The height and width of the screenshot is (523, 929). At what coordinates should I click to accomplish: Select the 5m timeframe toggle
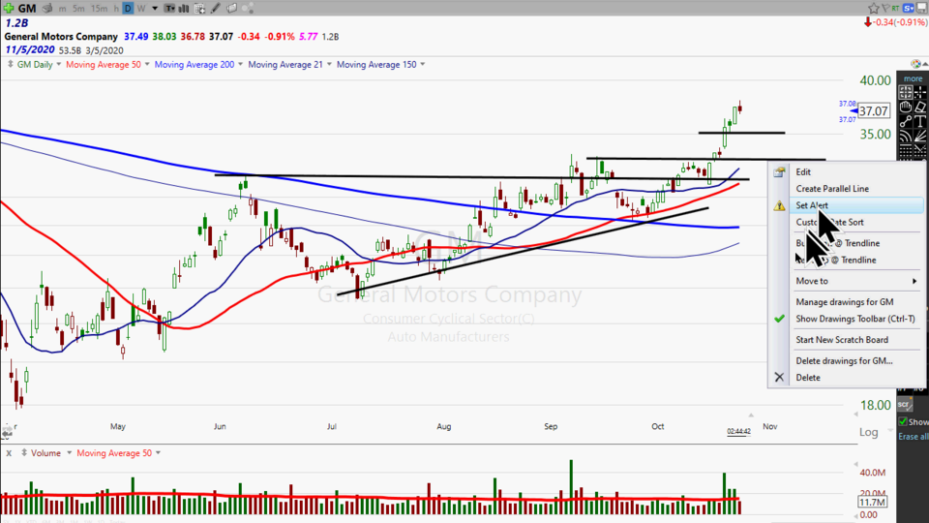78,9
